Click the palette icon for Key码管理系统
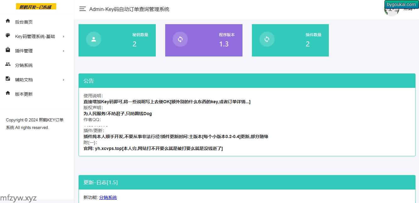The width and height of the screenshot is (419, 203). [8, 35]
